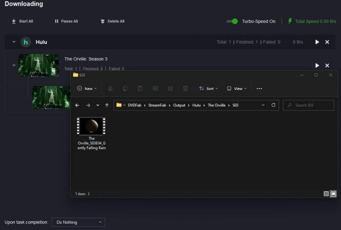Click the "Downloading" heading

(x=24, y=4)
